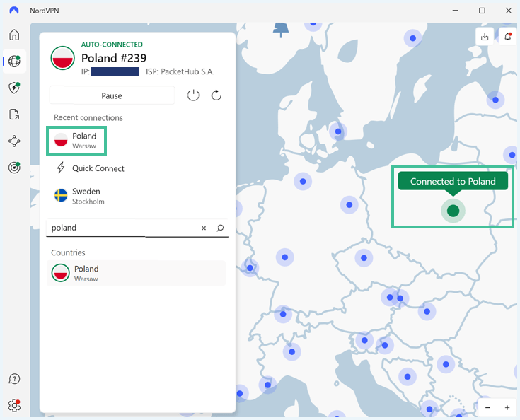Click the green connected Poland map marker
This screenshot has width=520, height=420.
click(x=453, y=211)
